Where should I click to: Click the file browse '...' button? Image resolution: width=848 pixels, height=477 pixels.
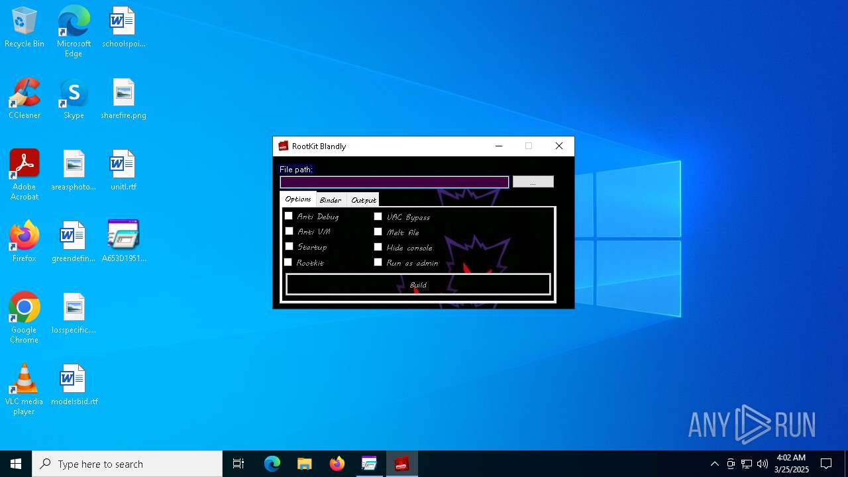click(533, 182)
